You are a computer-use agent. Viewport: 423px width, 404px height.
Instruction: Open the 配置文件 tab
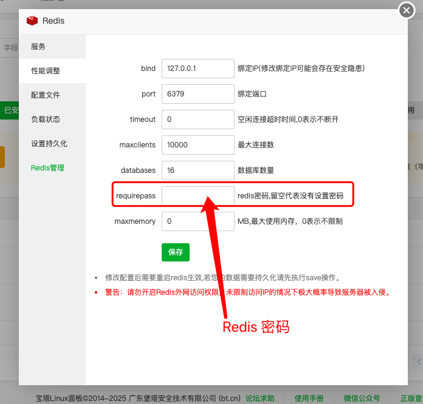click(52, 95)
